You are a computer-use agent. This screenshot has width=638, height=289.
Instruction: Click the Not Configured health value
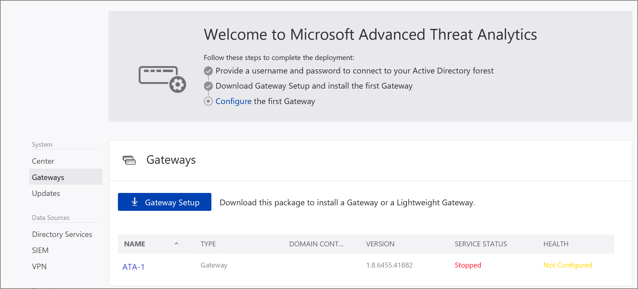[568, 265]
